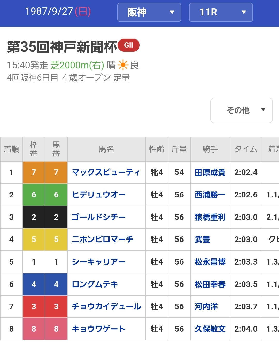Open the 11R race number dropdown
Viewport: 279px width, 343px height.
click(x=221, y=12)
